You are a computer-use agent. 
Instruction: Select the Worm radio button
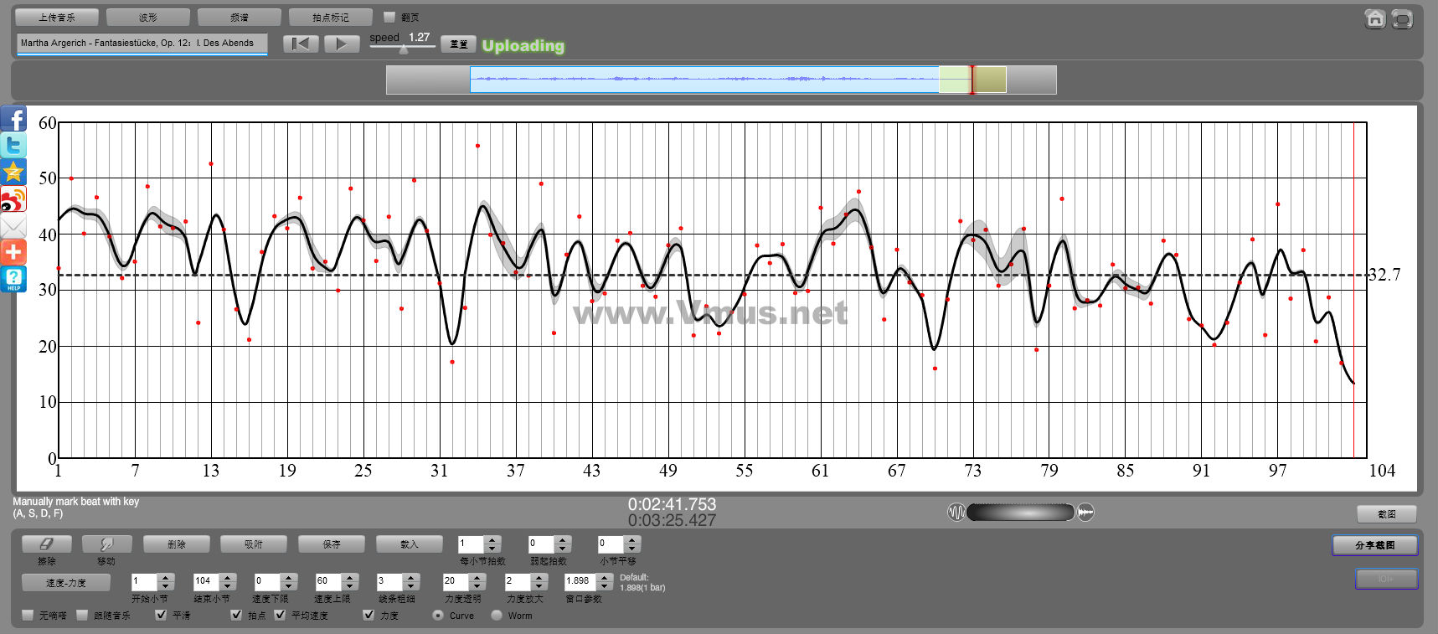[497, 615]
